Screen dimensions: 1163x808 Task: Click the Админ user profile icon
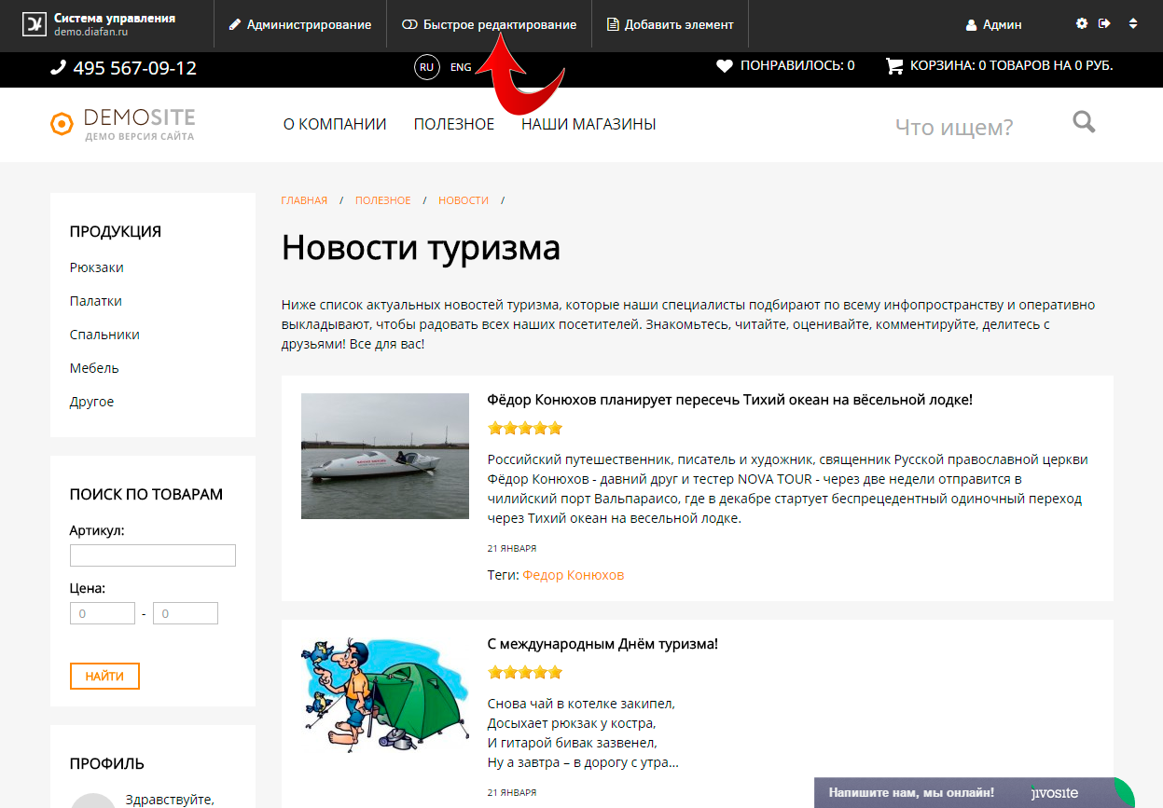(x=971, y=25)
